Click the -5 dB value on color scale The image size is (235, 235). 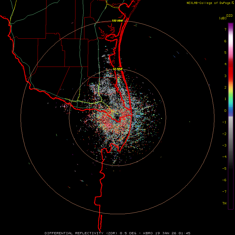(x=224, y=169)
